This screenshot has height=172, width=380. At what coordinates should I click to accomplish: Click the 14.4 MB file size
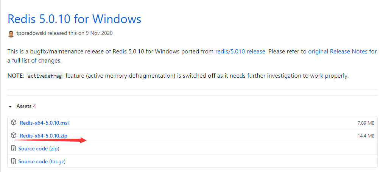click(x=366, y=136)
